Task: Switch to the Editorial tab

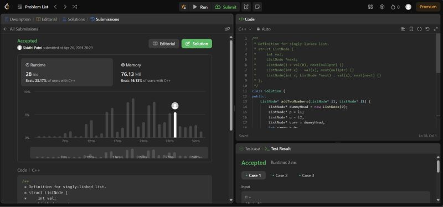Action: [x=47, y=19]
